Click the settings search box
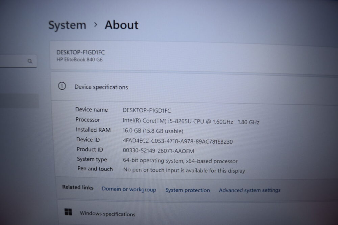Screen dimensions: 338x225 tap(18, 61)
